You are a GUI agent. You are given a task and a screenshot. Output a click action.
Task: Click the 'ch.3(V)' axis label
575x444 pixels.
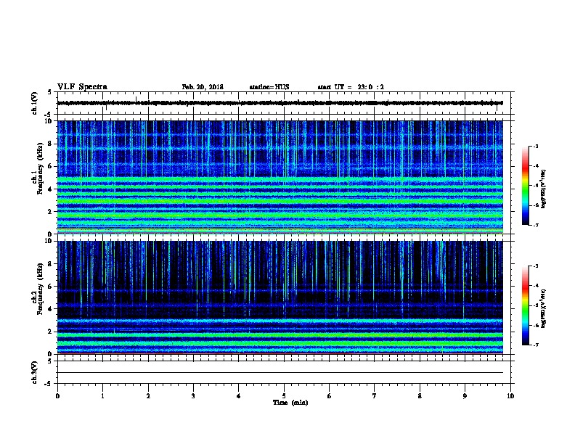[35, 372]
